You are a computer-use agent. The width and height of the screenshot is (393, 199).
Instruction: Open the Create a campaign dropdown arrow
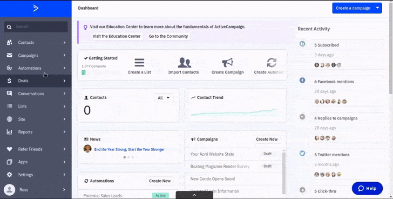click(377, 8)
